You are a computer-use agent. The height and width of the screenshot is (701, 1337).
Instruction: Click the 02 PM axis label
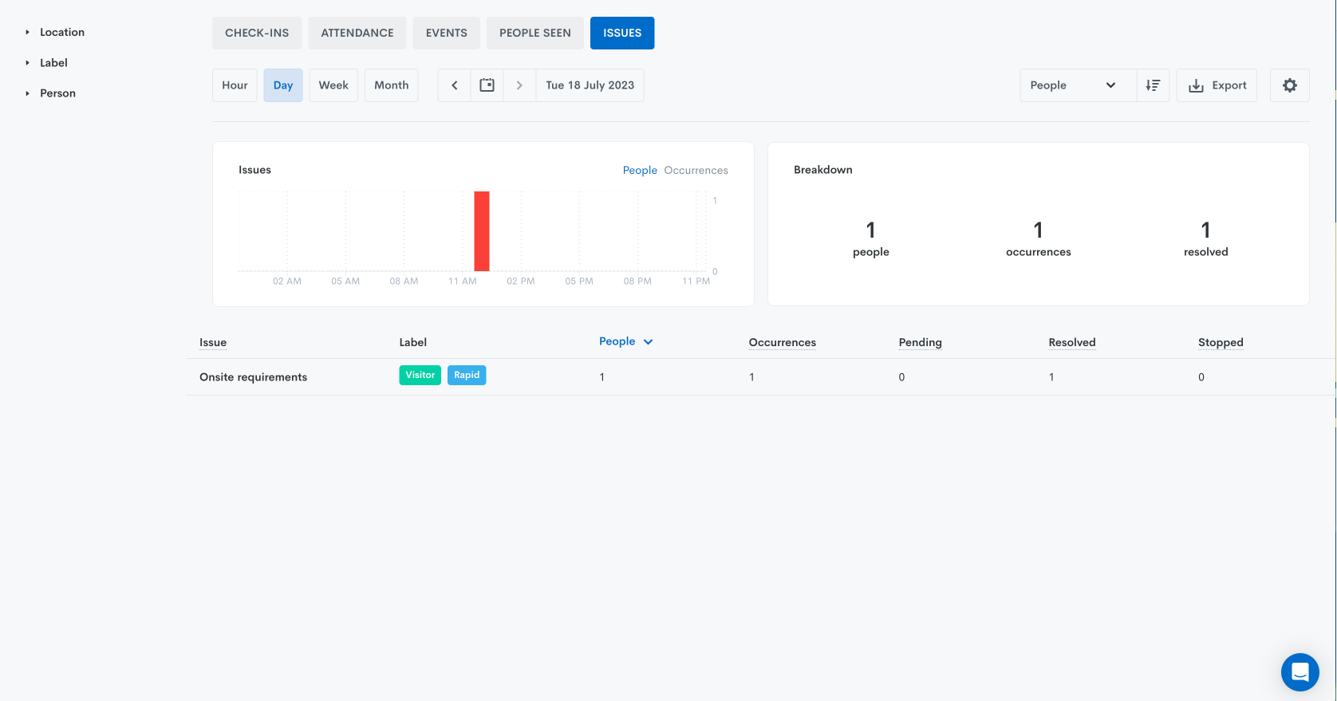point(521,282)
